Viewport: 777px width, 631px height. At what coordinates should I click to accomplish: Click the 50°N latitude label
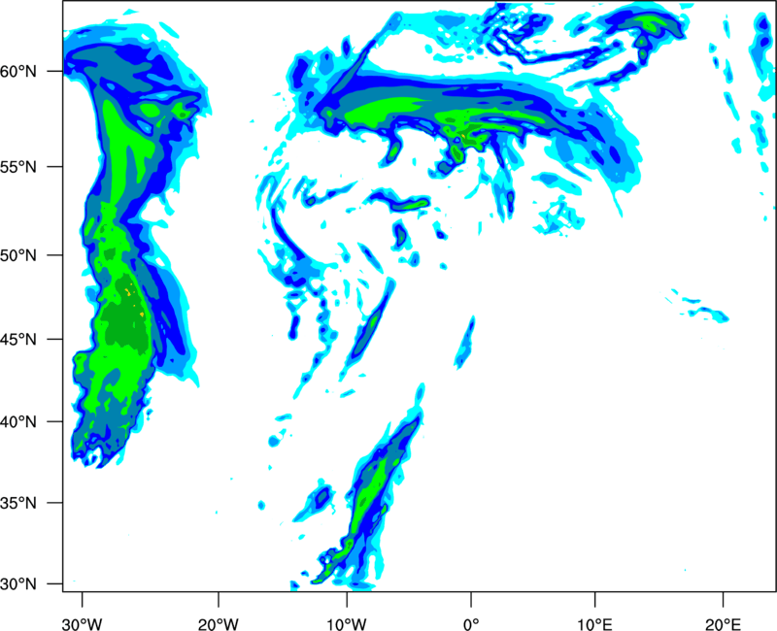point(18,255)
